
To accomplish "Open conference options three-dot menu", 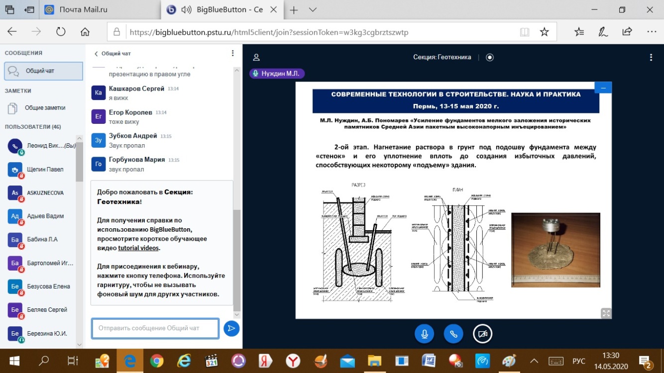I will pos(651,58).
